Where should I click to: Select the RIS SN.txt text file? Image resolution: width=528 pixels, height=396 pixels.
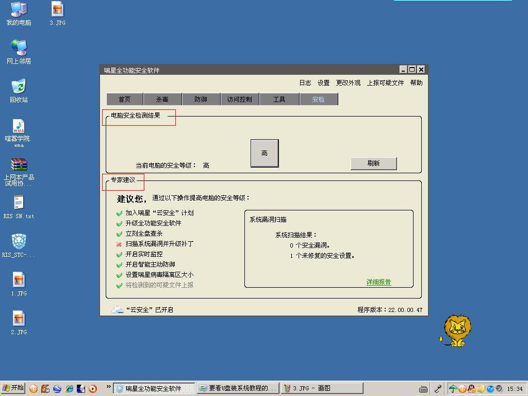19,207
